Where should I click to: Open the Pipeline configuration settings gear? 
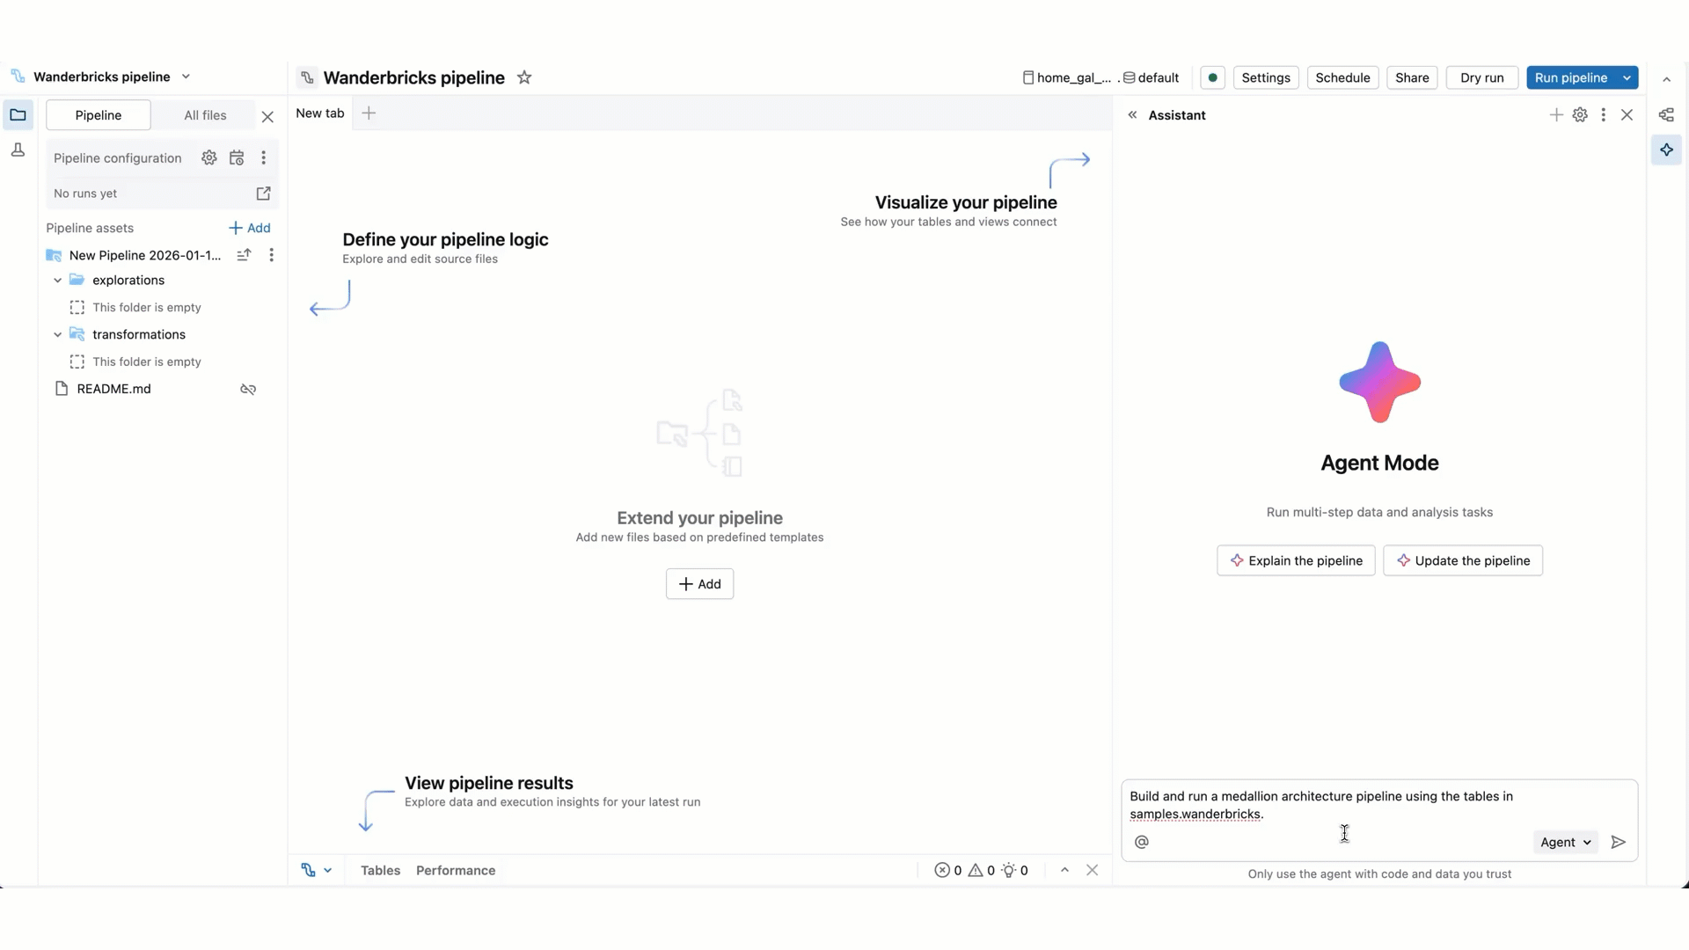[209, 157]
